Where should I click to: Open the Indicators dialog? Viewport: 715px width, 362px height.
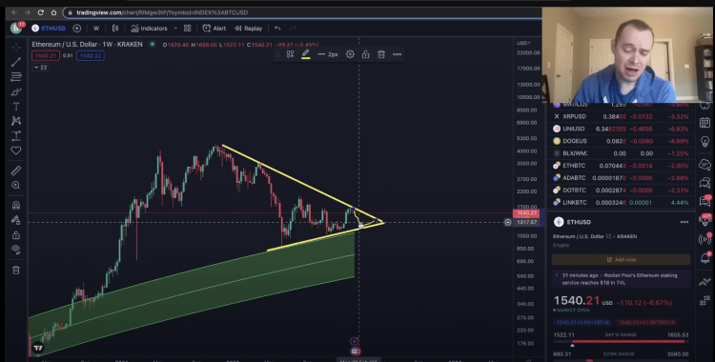coord(149,29)
